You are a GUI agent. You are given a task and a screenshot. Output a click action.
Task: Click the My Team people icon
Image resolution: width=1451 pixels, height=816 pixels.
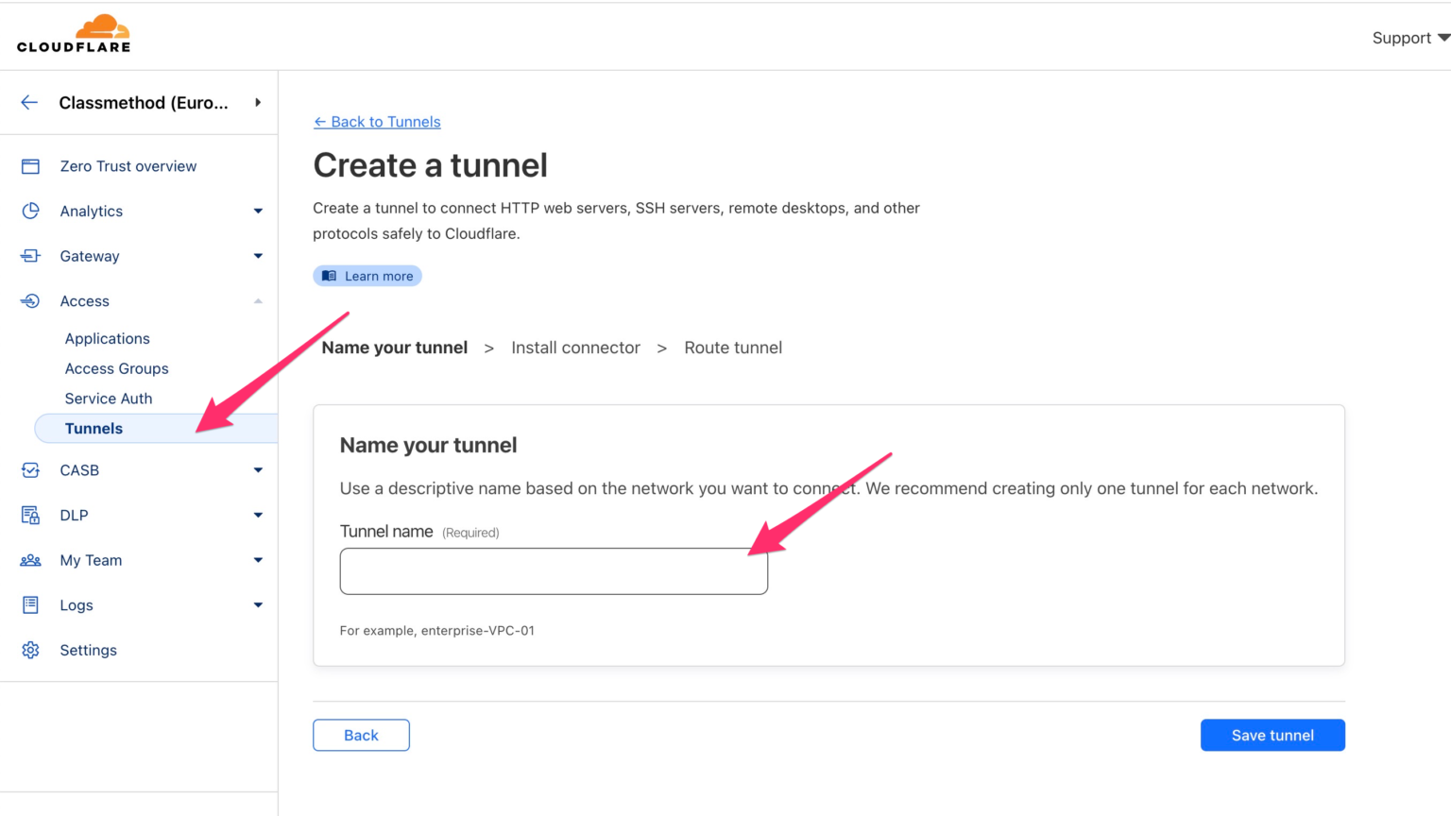[x=29, y=560]
